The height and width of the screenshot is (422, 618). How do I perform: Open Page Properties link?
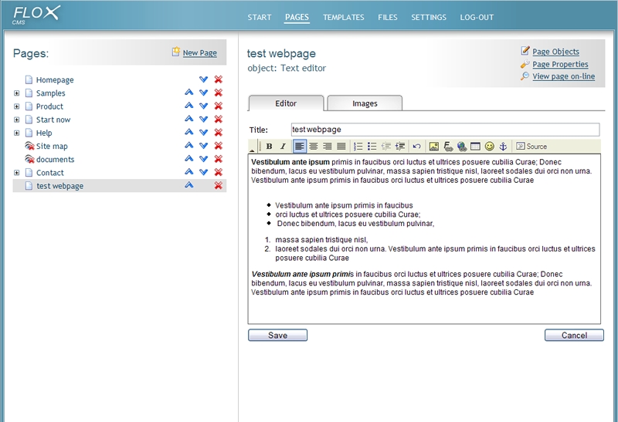tap(560, 64)
